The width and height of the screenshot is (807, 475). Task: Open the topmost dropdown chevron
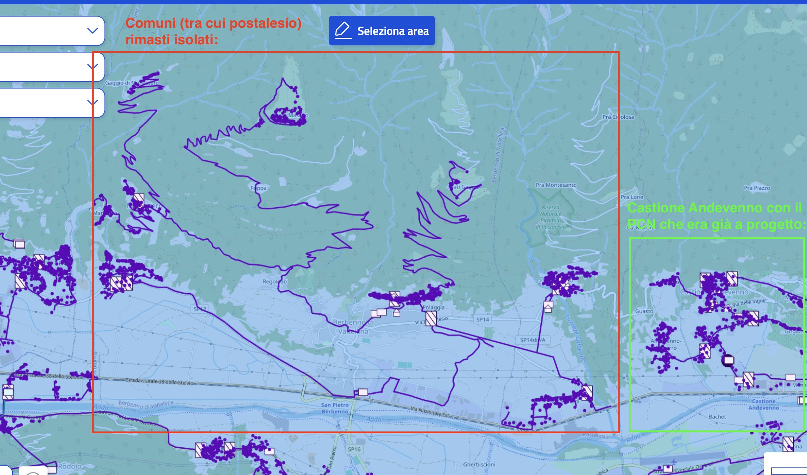click(x=93, y=31)
